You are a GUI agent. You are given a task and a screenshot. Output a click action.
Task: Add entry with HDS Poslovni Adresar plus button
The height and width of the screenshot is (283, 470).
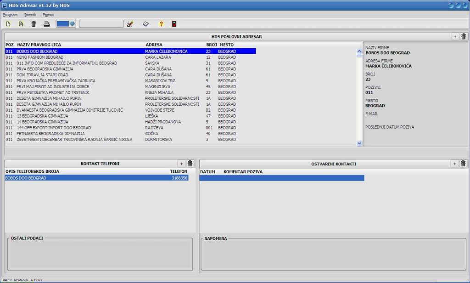tap(455, 37)
